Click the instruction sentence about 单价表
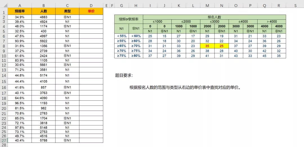Image resolution: width=304 pixels, height=147 pixels. pos(185,88)
